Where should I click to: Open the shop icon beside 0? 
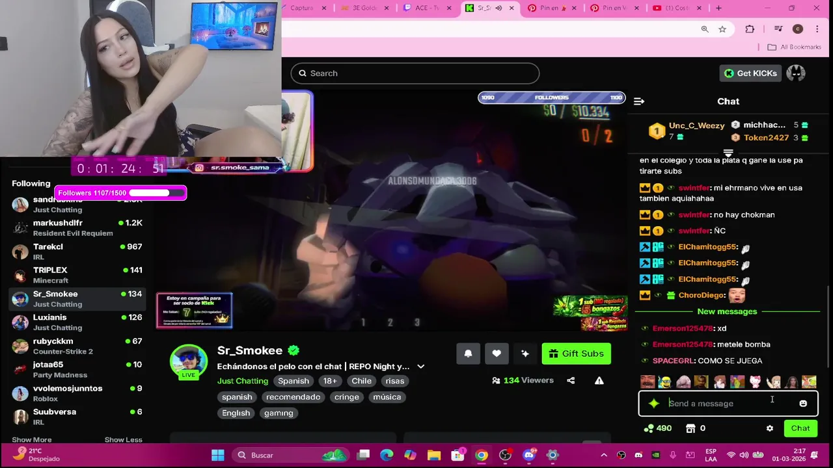(x=690, y=428)
